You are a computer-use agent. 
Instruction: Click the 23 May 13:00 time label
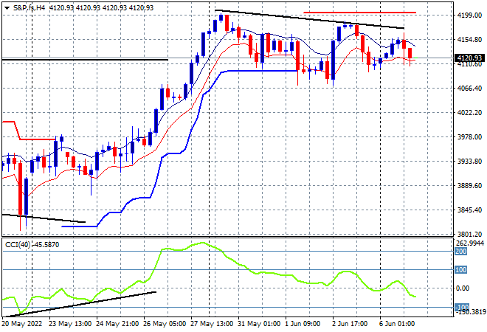pos(70,324)
